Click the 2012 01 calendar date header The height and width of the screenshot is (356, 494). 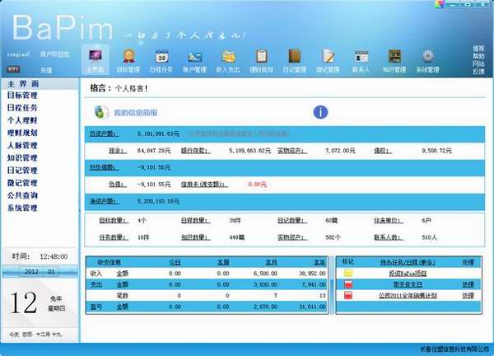point(40,270)
